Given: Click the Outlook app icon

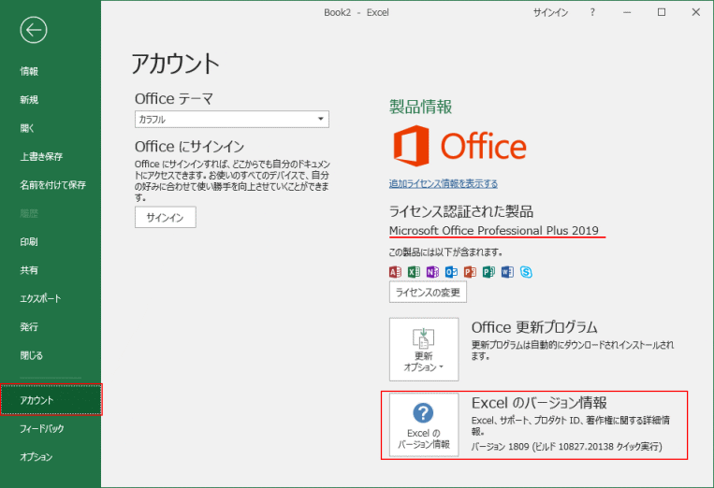Looking at the screenshot, I should pos(451,272).
